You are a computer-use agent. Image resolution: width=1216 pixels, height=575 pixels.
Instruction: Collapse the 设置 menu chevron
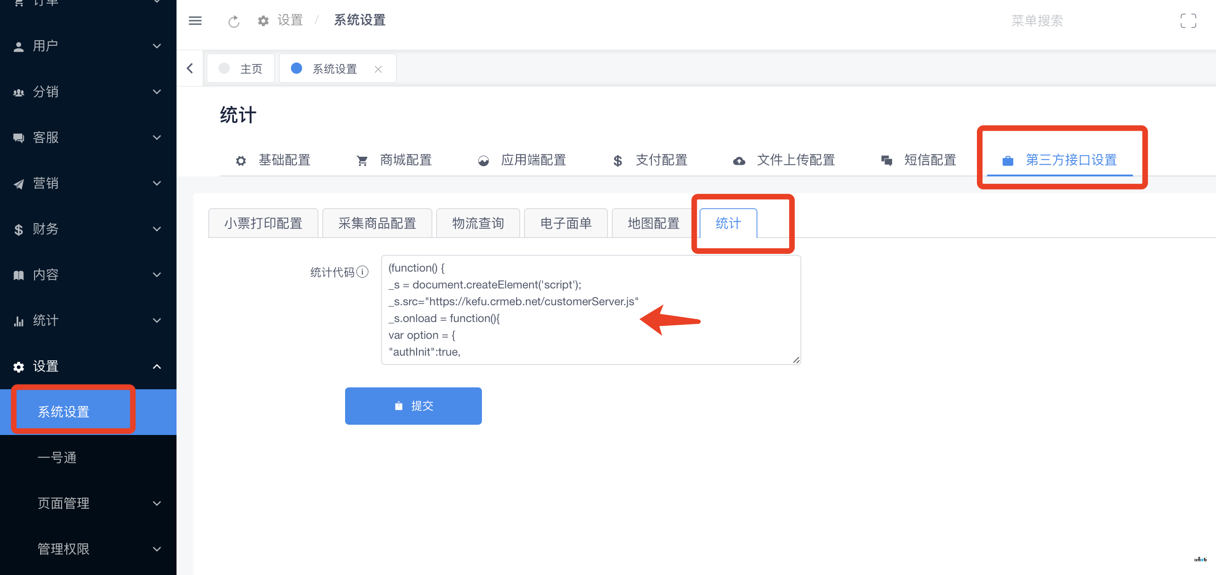157,366
